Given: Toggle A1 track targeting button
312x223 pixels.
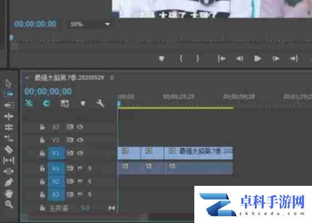Looking at the screenshot, I should click(x=56, y=169).
